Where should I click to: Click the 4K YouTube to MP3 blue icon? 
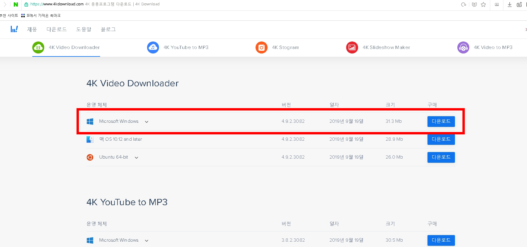pos(153,47)
